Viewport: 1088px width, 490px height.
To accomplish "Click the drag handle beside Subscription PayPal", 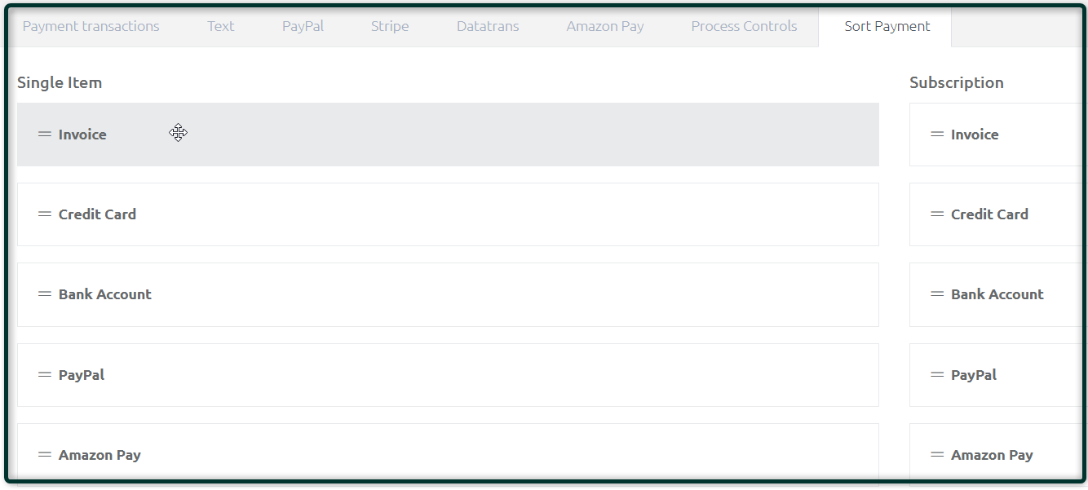I will tap(937, 375).
